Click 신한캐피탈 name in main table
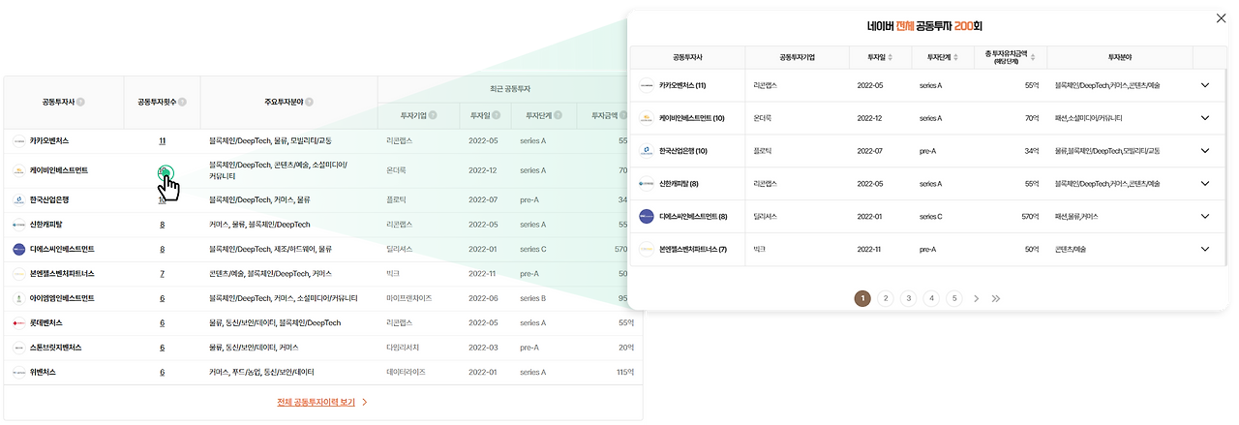 [x=46, y=225]
